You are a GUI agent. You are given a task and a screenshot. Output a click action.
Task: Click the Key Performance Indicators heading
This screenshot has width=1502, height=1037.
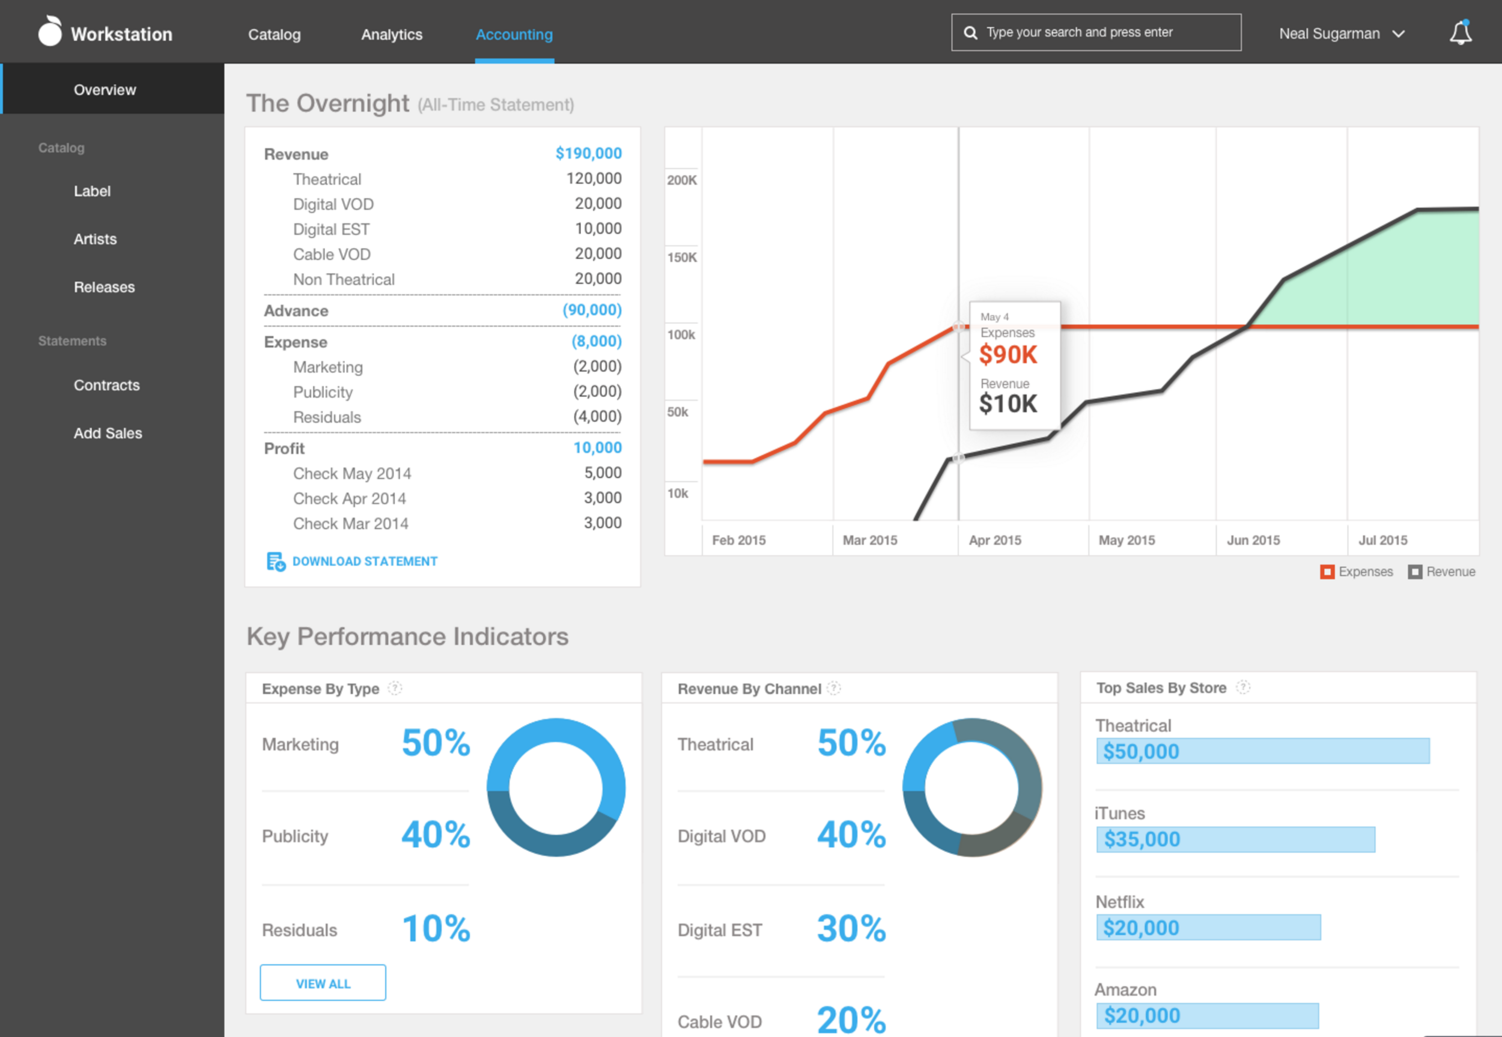pos(407,636)
